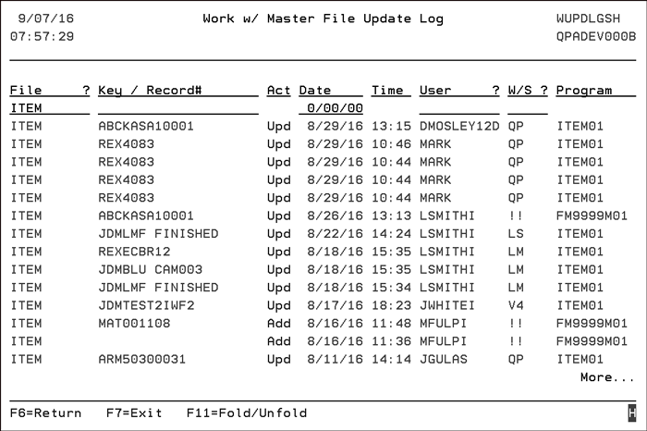Click the question mark prompt beside User header
Screen dimensions: 647x431
tap(495, 90)
